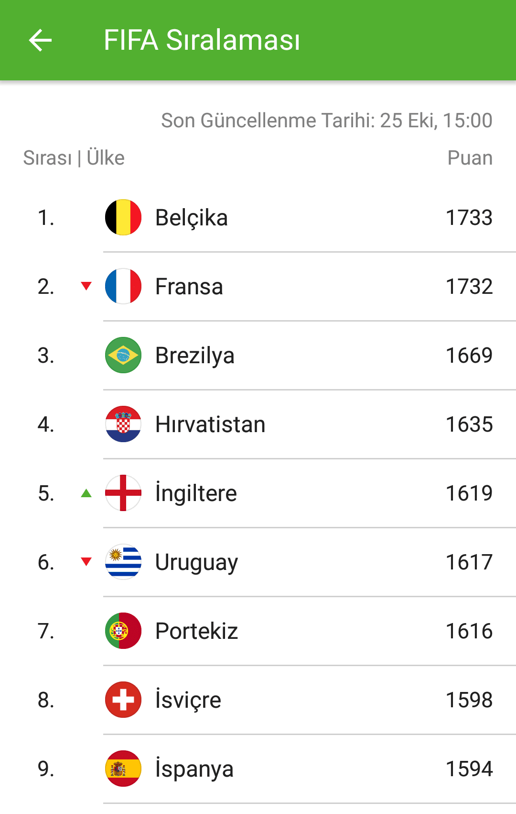This screenshot has width=516, height=814.
Task: Tap the green up arrow beside İngiltere
Action: tap(86, 493)
